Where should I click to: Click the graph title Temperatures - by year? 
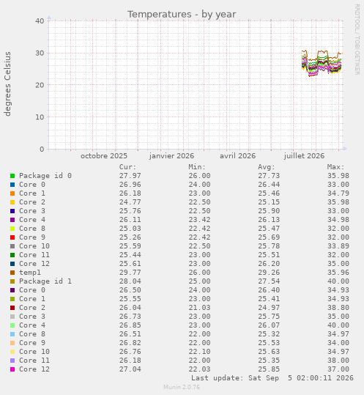(x=182, y=15)
